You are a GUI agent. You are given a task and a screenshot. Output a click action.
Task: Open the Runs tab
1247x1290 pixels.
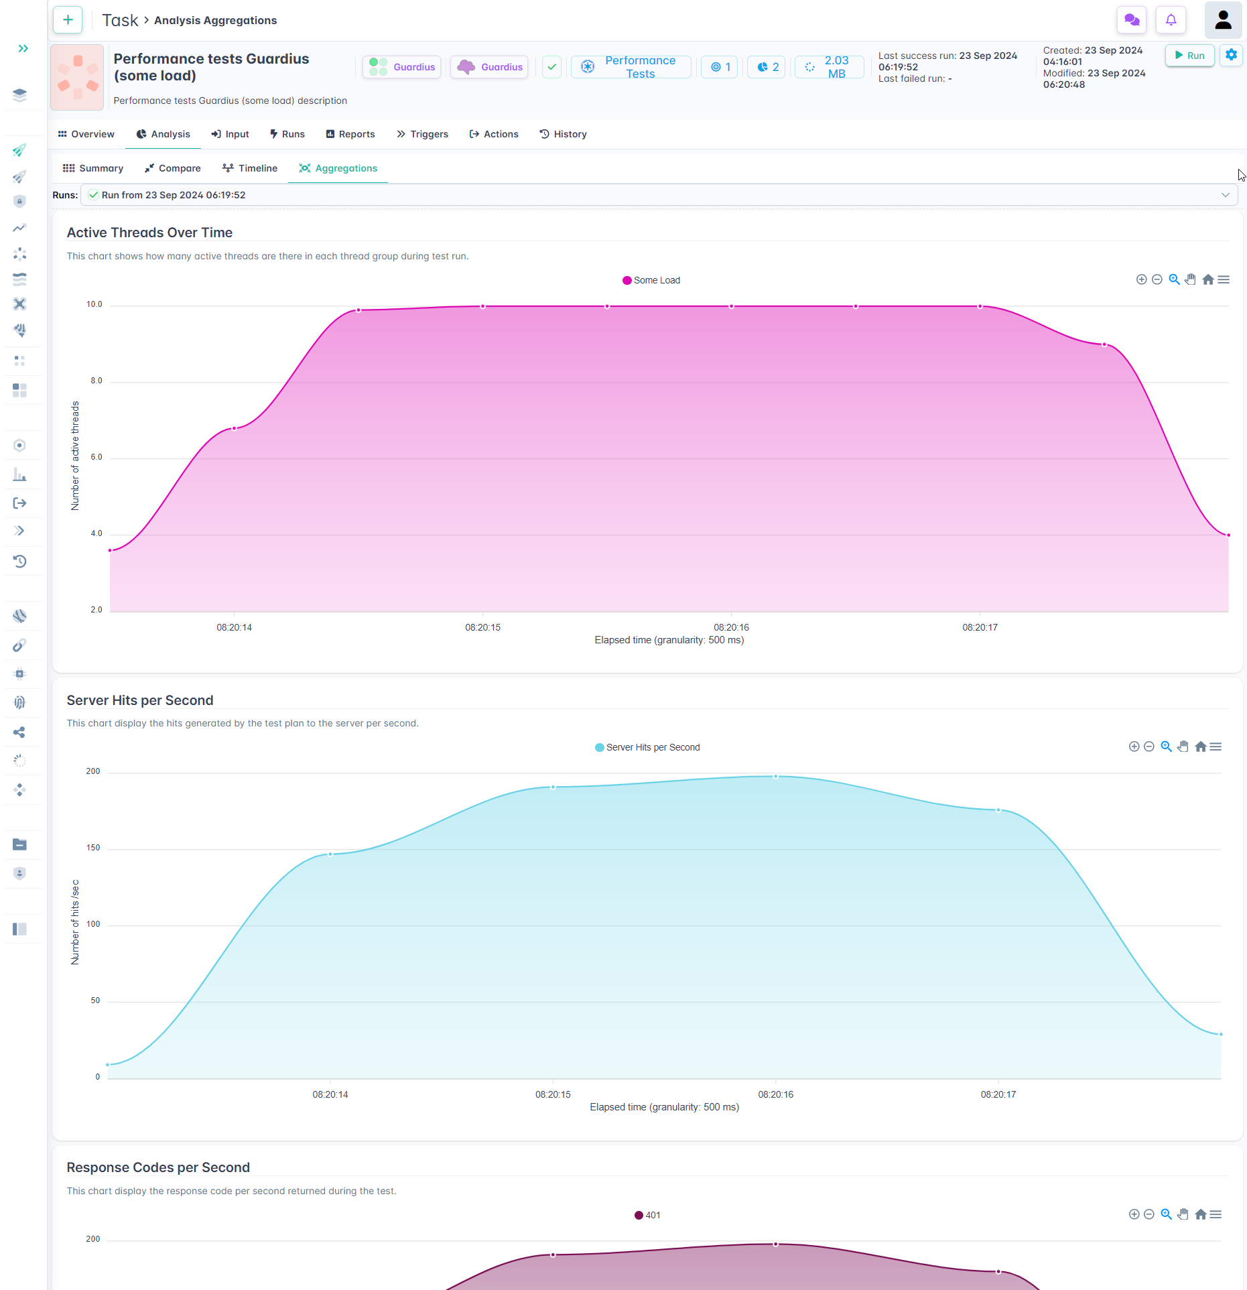(287, 134)
